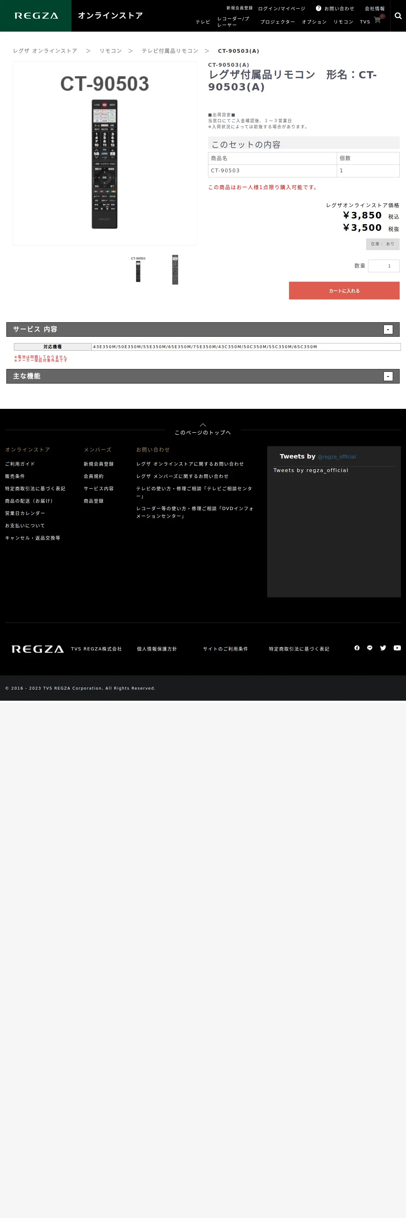Open レグザ メンバーズに関するお問い合わせ link

182,476
